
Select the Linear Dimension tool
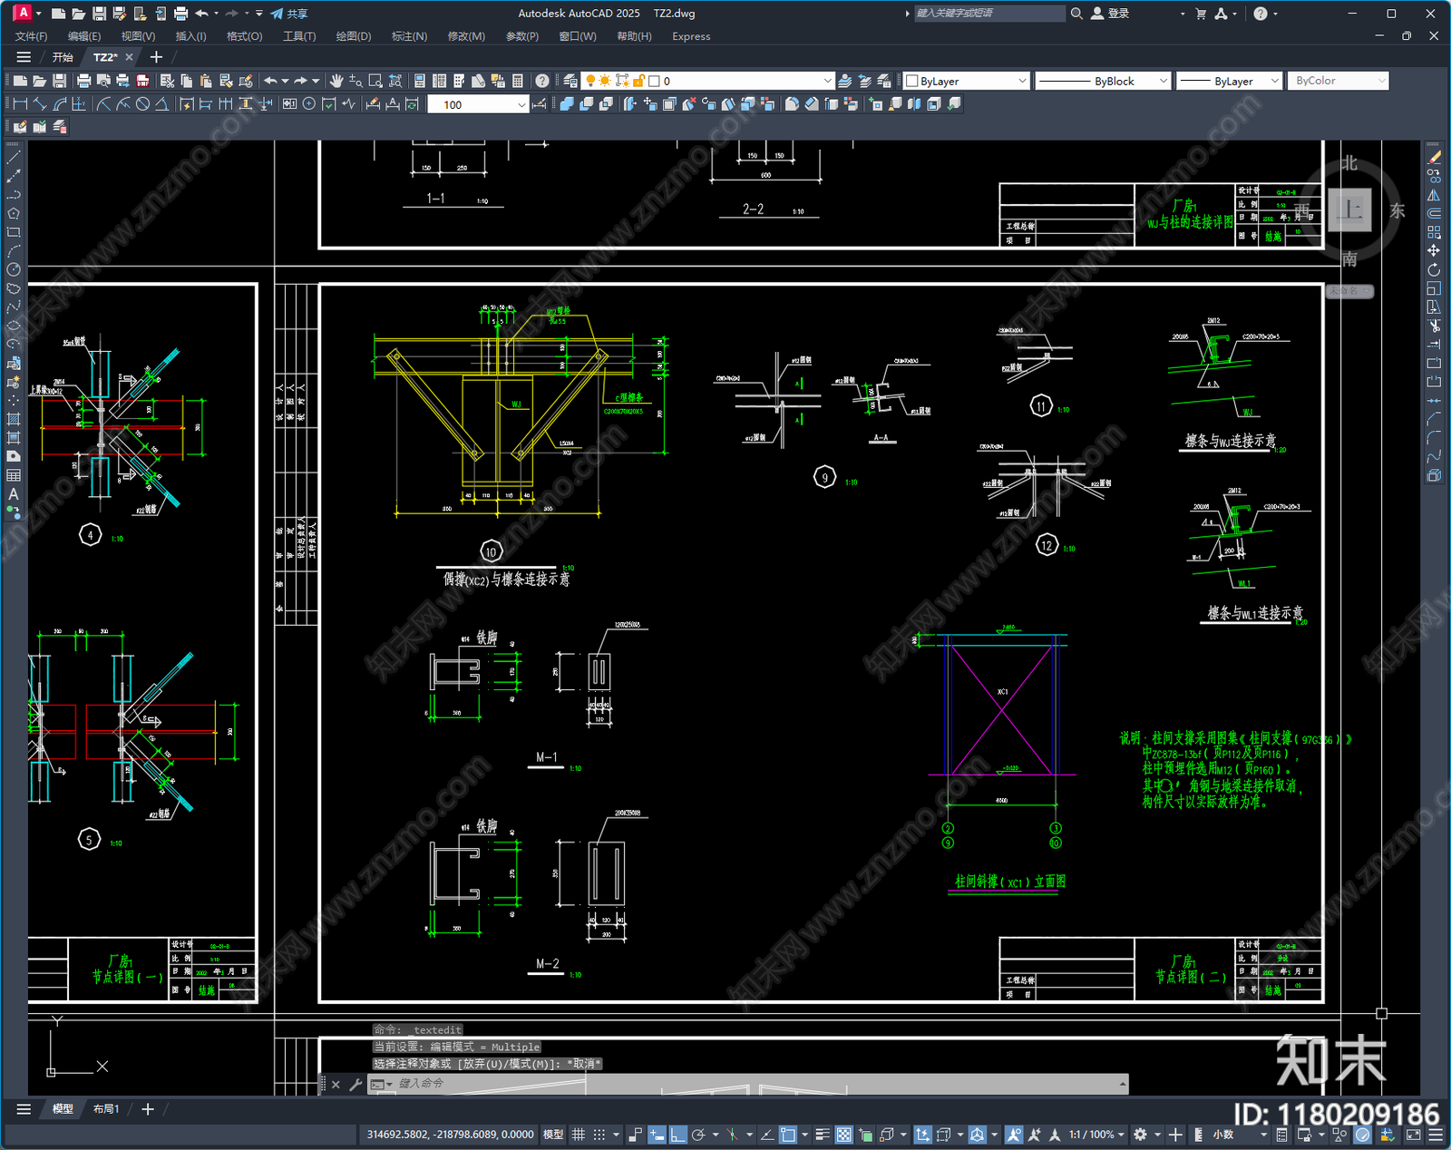(x=20, y=104)
